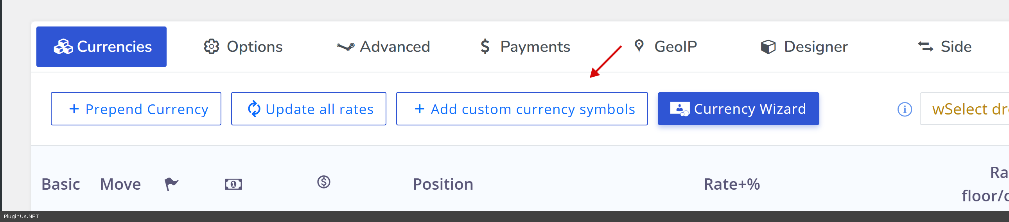Open the Designer tab
The width and height of the screenshot is (1009, 222).
[804, 47]
